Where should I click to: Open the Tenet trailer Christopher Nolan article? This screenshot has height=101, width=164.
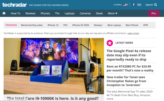click(126, 81)
